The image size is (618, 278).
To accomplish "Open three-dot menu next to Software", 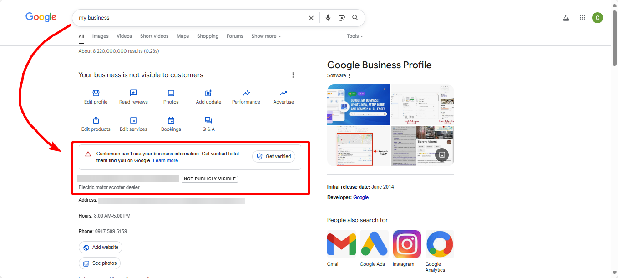I will pos(350,76).
